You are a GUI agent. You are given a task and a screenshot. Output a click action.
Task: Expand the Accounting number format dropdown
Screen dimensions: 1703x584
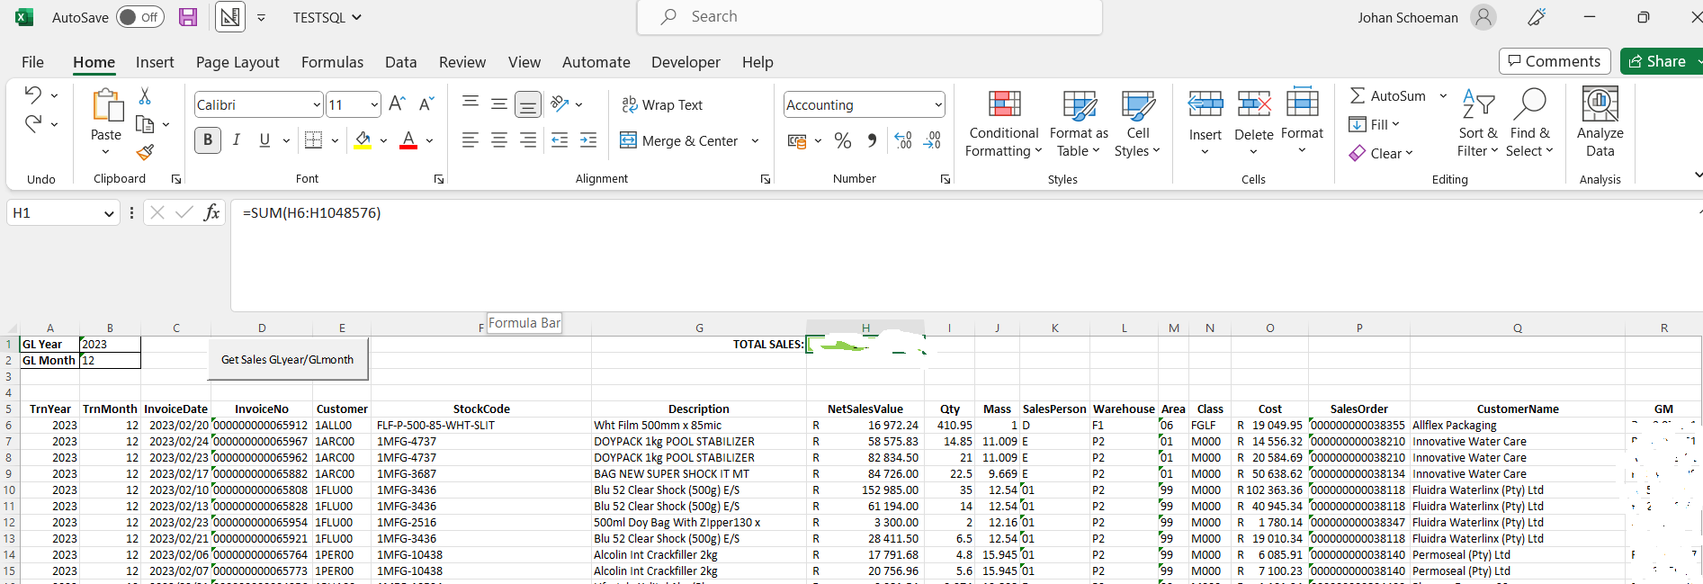tap(938, 105)
